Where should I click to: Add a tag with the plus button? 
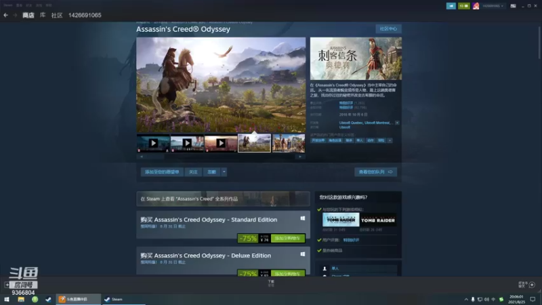click(x=390, y=140)
